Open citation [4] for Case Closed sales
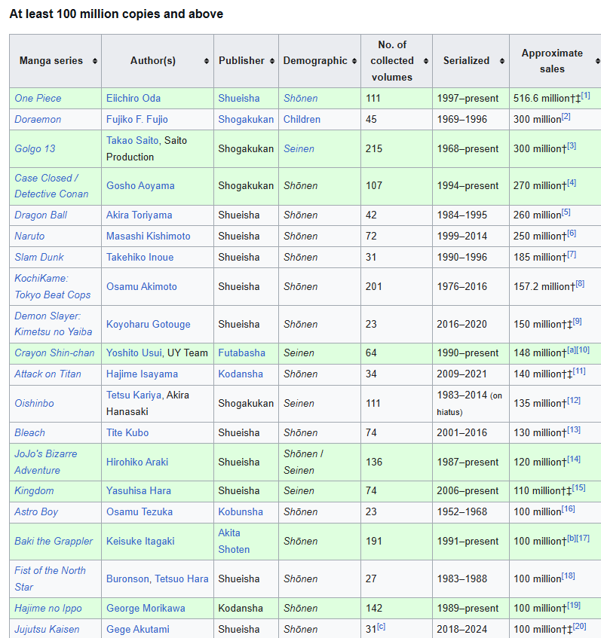This screenshot has width=601, height=638. (572, 183)
